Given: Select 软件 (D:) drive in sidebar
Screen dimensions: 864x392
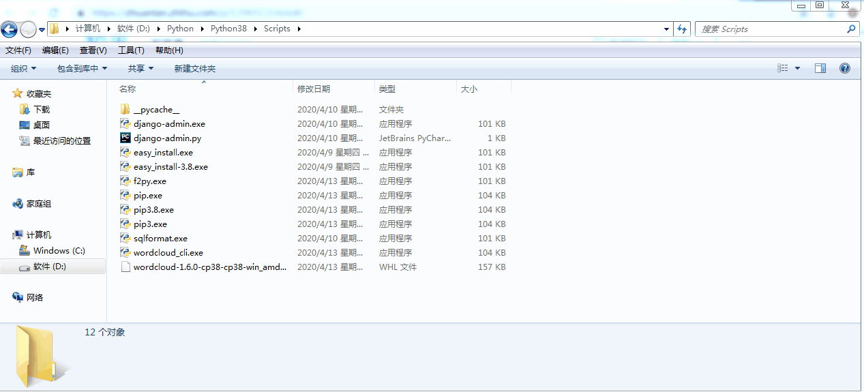Looking at the screenshot, I should tap(49, 267).
